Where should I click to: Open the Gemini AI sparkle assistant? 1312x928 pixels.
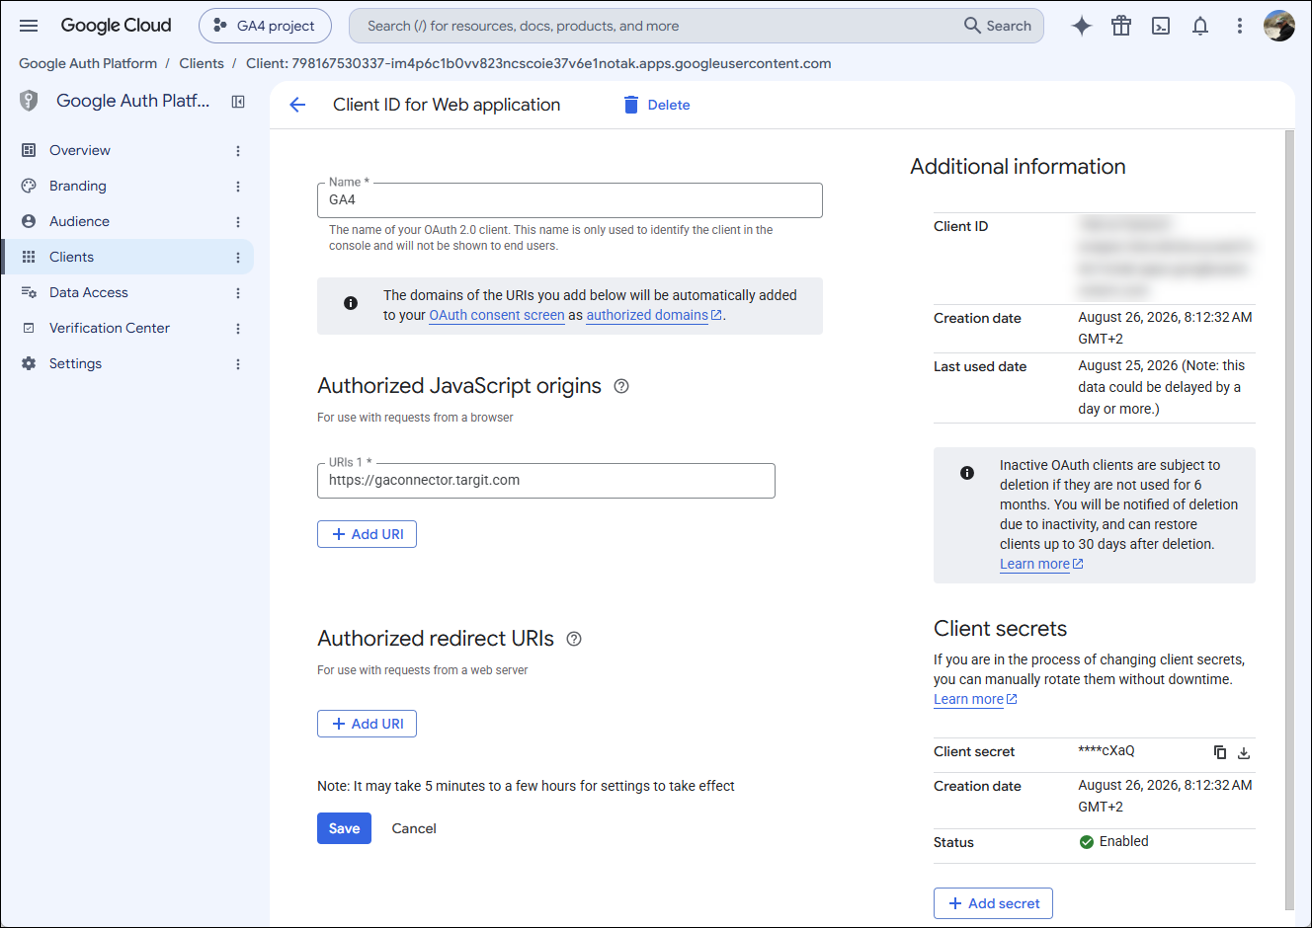[x=1082, y=26]
